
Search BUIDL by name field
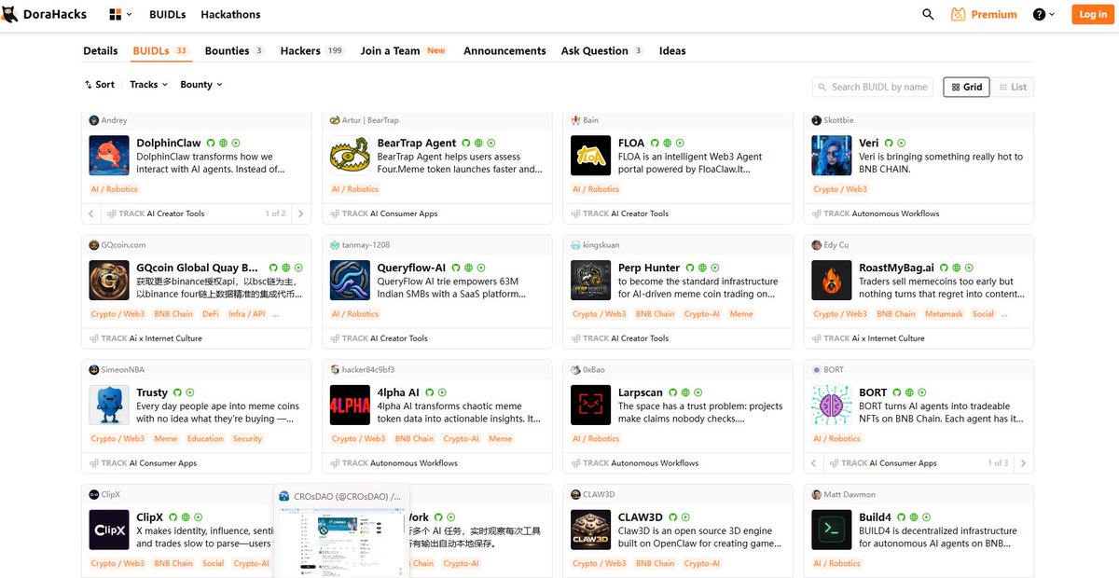point(875,87)
